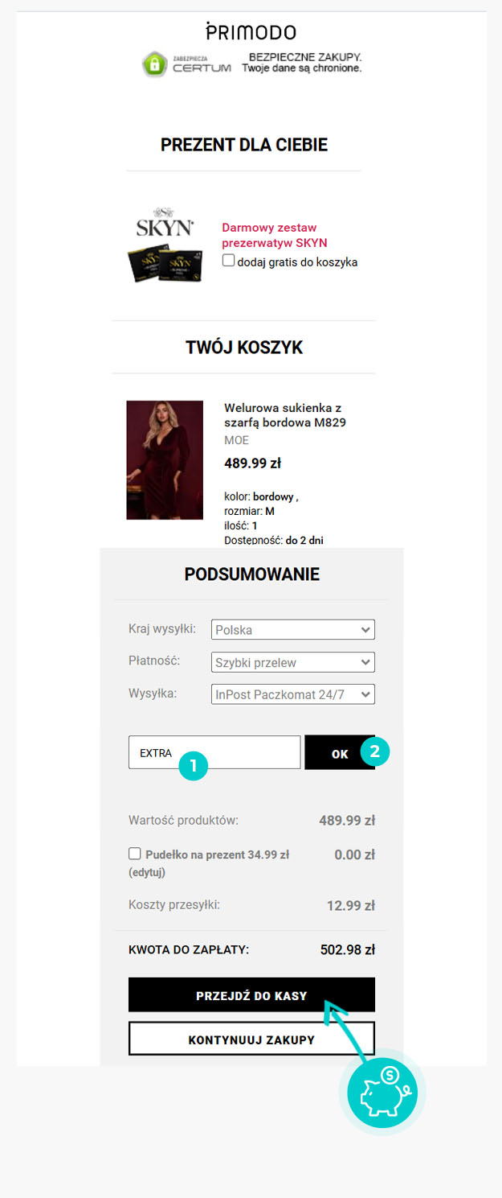Viewport: 502px width, 1198px height.
Task: Open 'Welurowa sukienka z szarfą bordowa M829' link
Action: 285,415
